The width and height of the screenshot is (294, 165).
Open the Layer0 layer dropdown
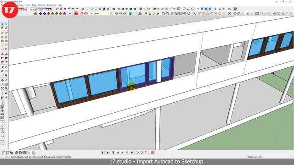tap(101, 13)
